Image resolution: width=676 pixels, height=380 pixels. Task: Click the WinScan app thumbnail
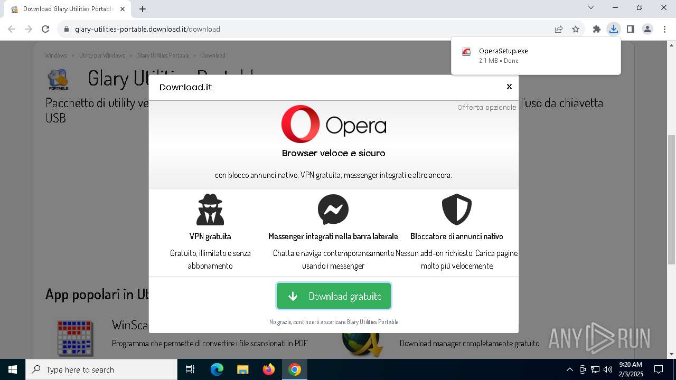76,338
